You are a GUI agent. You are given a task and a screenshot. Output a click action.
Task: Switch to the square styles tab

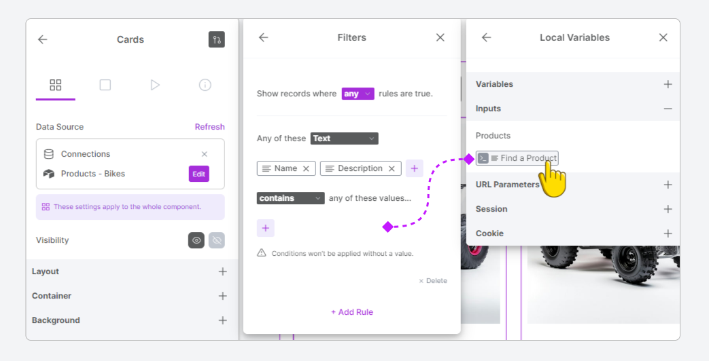click(105, 85)
